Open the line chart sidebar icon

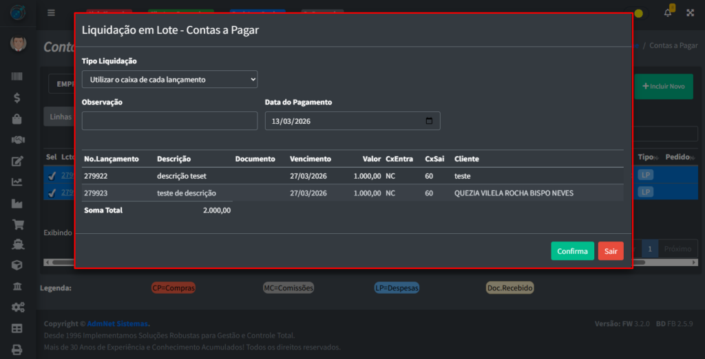[x=17, y=182]
